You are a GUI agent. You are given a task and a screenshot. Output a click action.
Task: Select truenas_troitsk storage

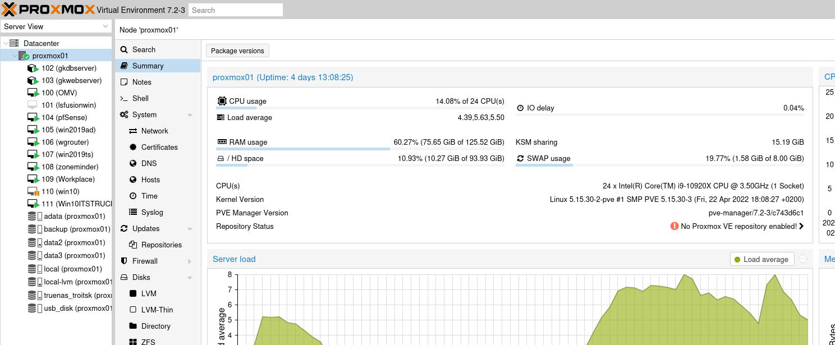[56, 295]
